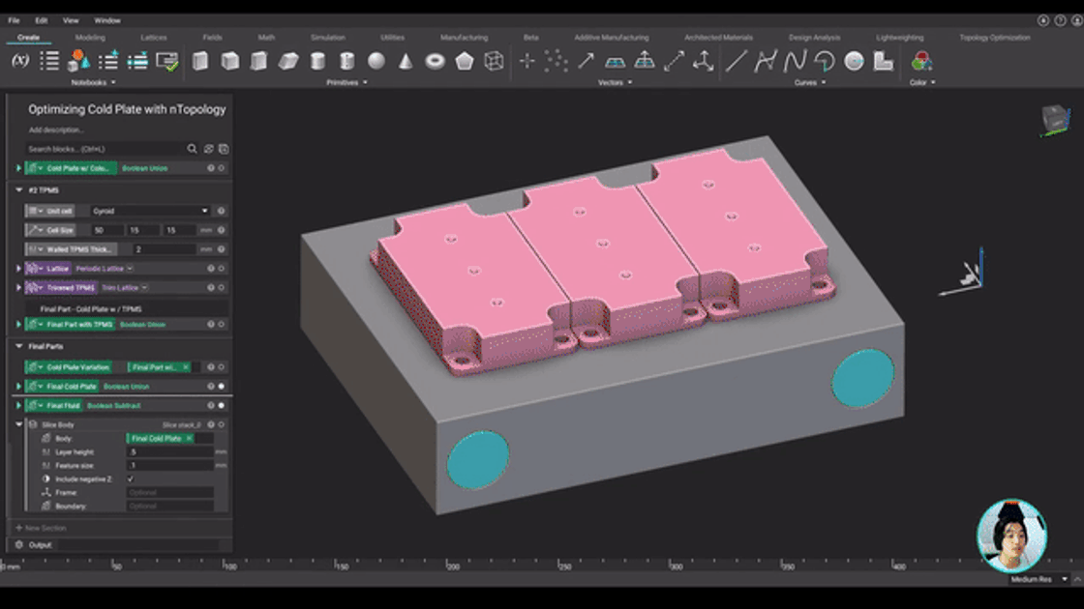The height and width of the screenshot is (609, 1084).
Task: Open the View menu
Action: [x=71, y=20]
